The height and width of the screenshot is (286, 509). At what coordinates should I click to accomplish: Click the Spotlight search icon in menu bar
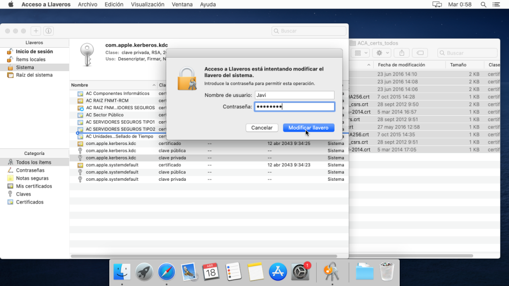483,4
